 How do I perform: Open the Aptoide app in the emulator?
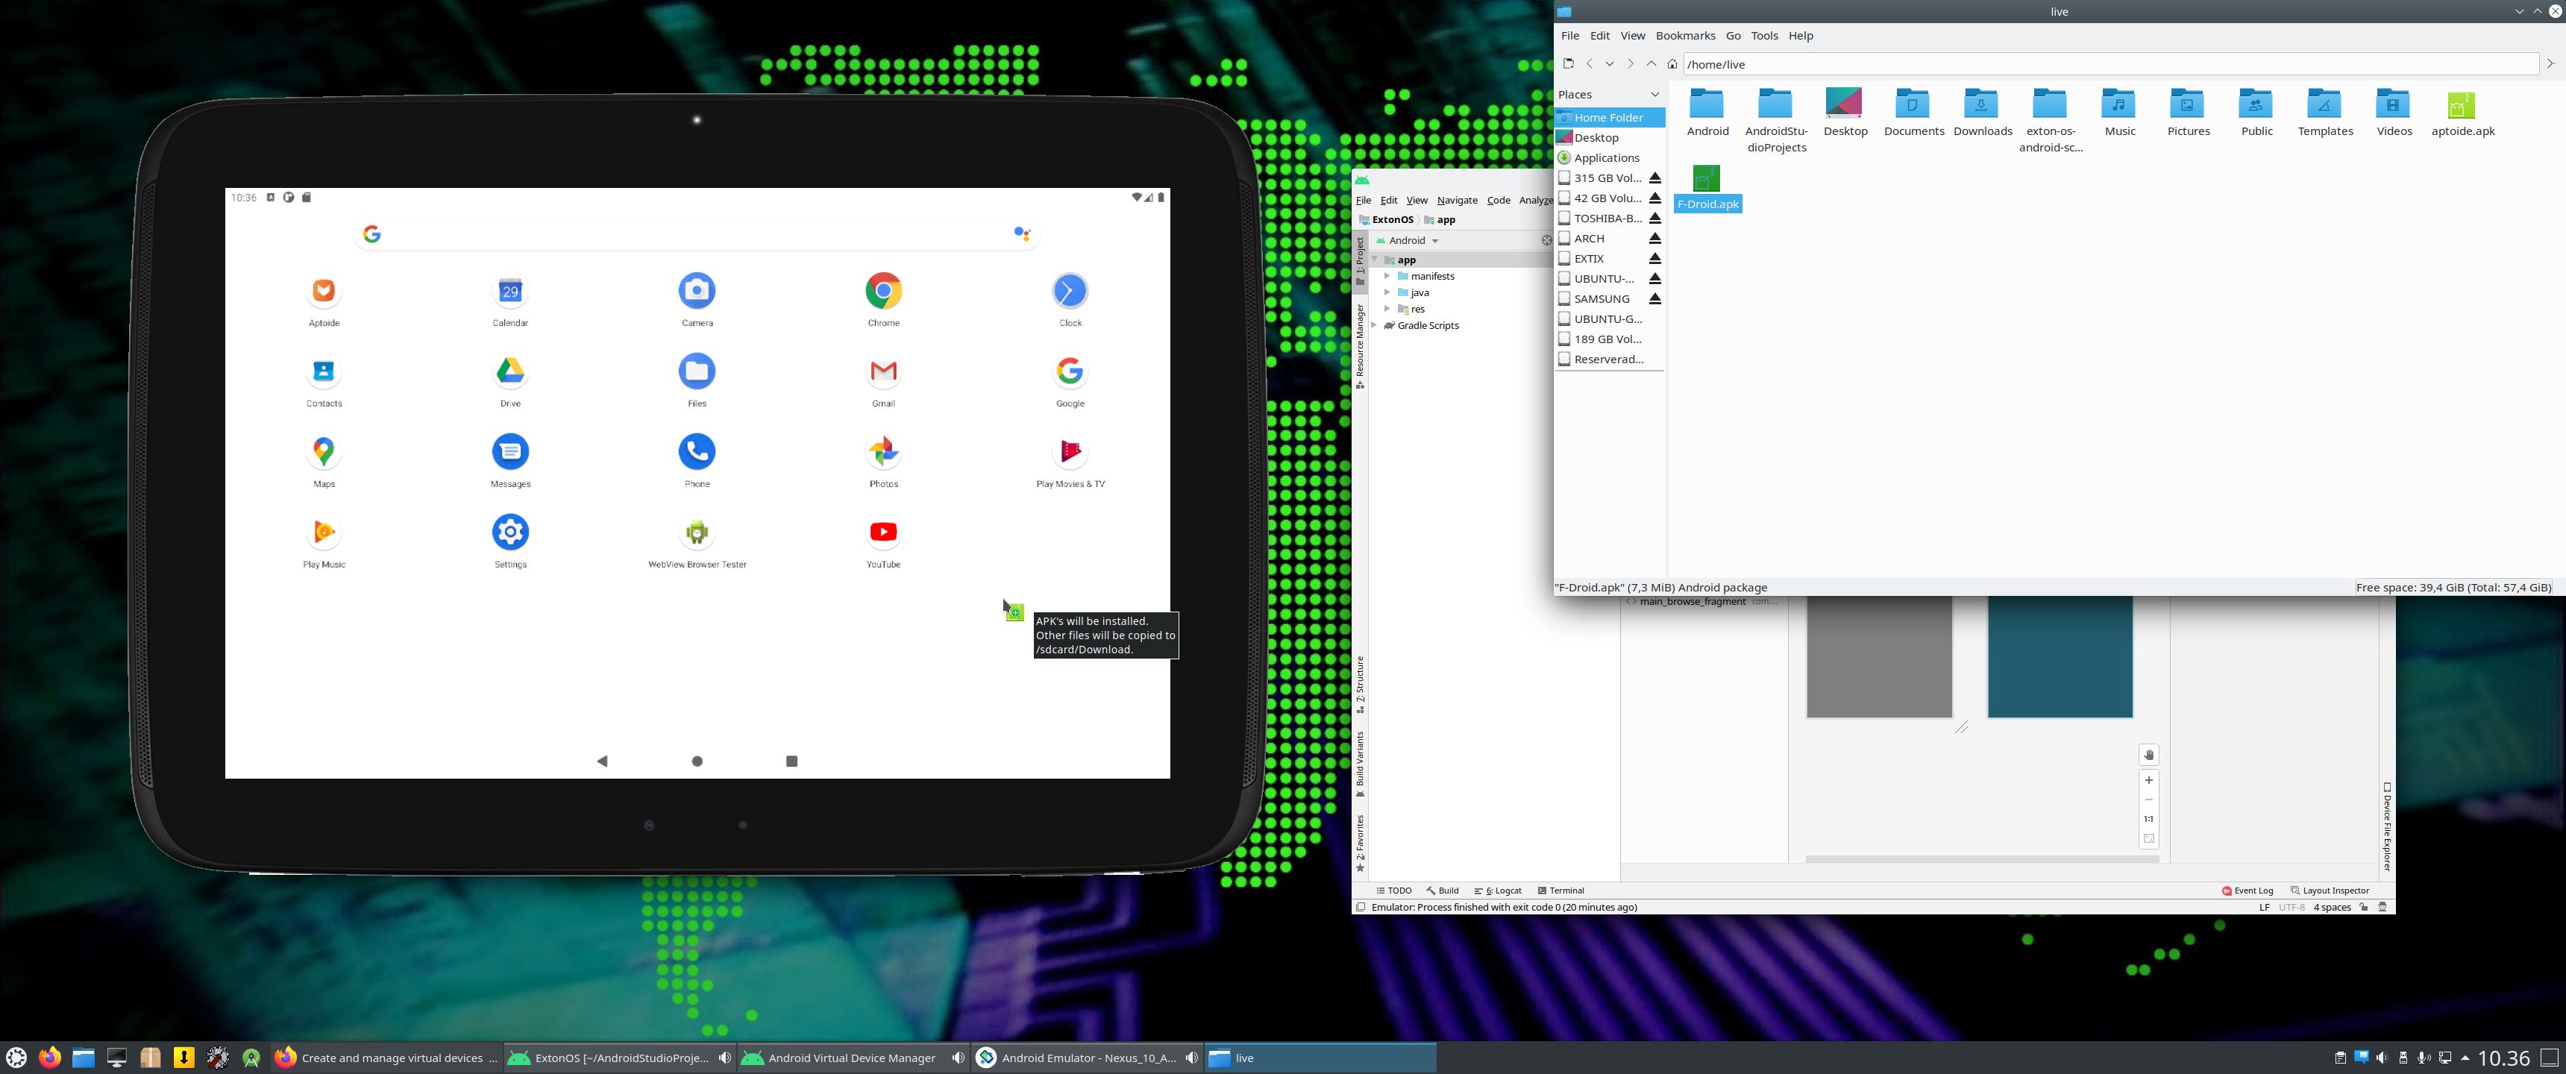tap(324, 291)
